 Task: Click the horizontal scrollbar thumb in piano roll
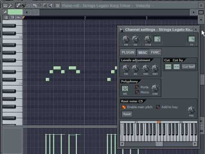35,12
